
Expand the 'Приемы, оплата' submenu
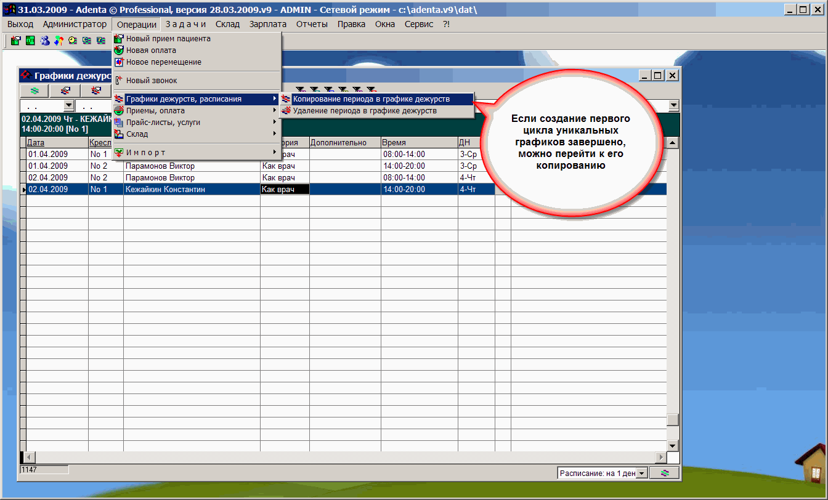tap(154, 111)
